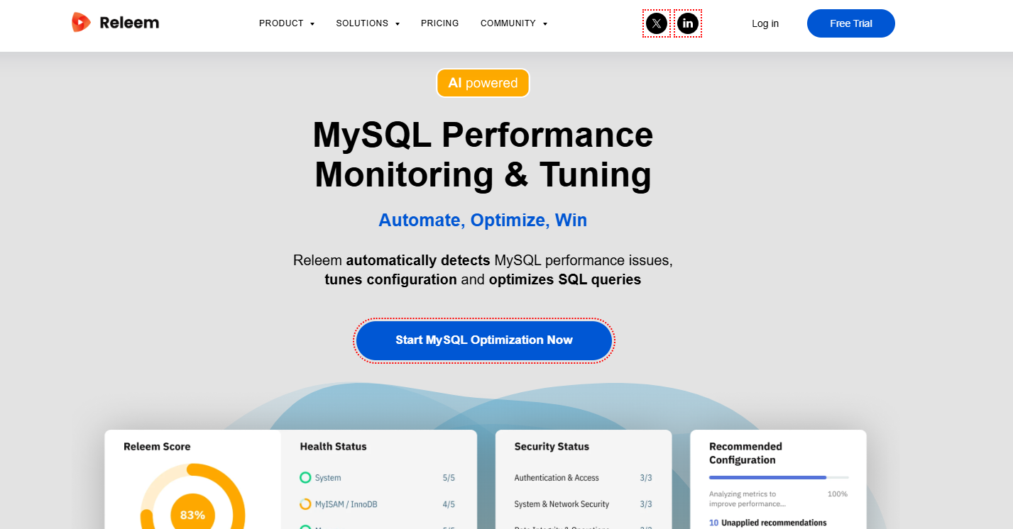
Task: Click the 3/3 score for Authentication & Access
Action: [646, 478]
